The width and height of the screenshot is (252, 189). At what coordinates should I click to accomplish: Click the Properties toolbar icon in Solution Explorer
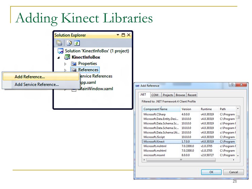point(59,43)
